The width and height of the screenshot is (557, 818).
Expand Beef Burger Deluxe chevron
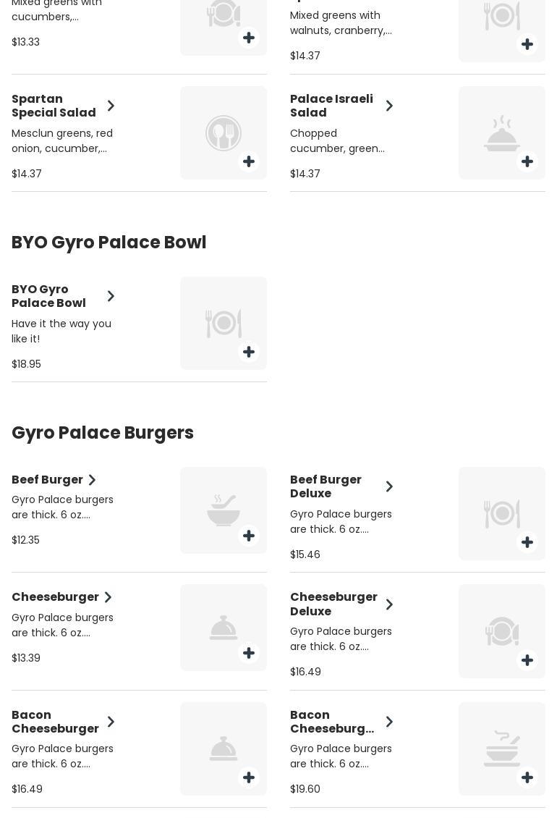coord(389,486)
